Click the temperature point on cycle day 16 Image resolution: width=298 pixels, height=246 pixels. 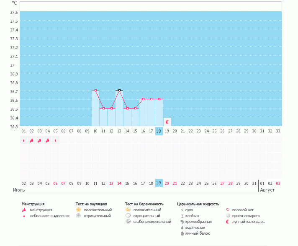tap(143, 99)
